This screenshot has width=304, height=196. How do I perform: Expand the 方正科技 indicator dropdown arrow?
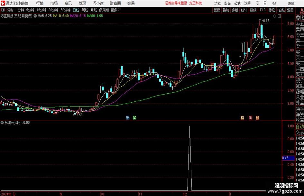coord(35,16)
